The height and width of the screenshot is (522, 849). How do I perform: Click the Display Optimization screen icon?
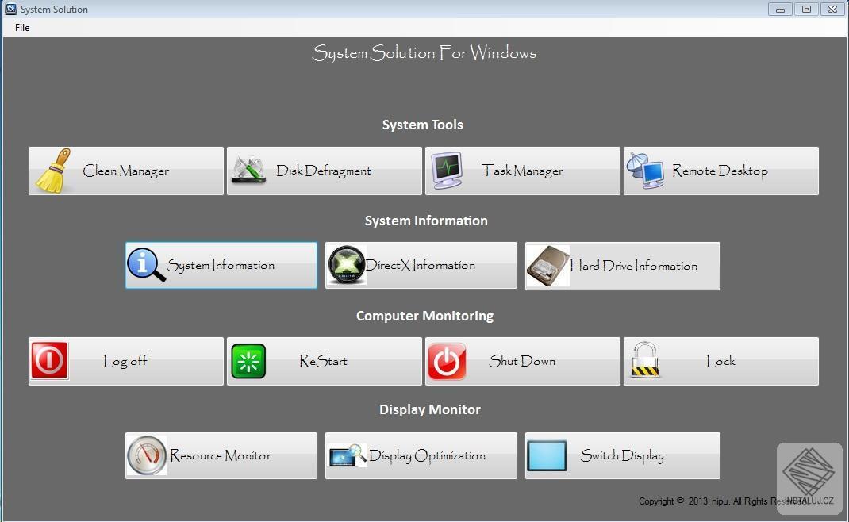pos(346,455)
